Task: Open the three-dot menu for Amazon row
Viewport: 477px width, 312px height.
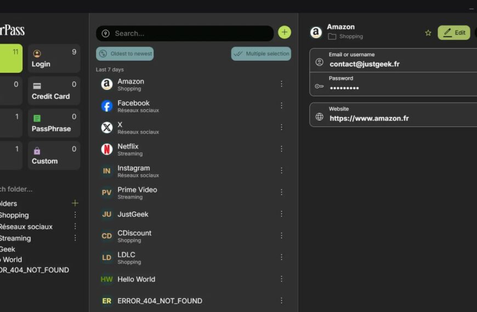Action: pos(281,84)
